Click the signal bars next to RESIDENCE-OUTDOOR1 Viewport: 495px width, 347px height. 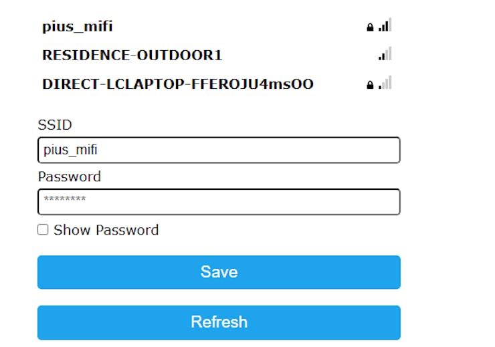pyautogui.click(x=385, y=54)
